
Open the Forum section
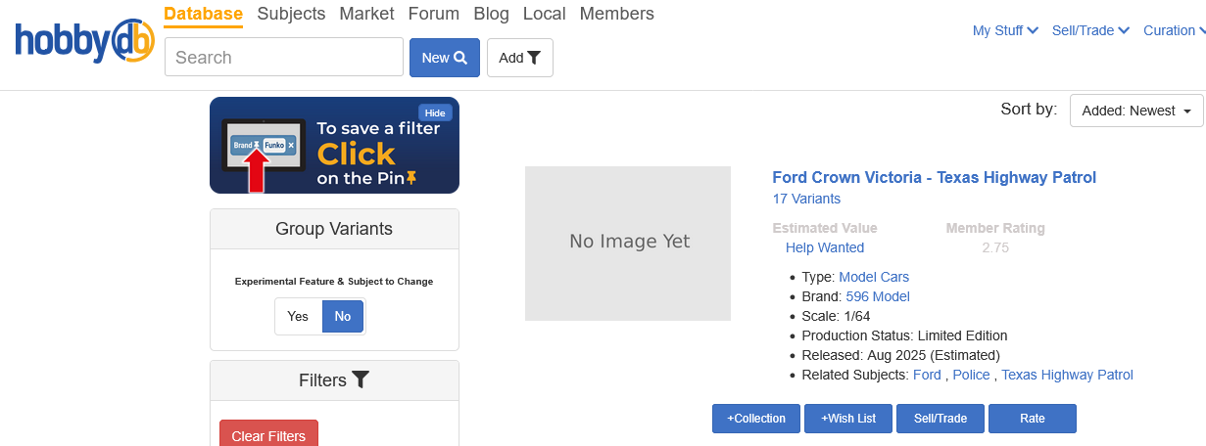click(433, 14)
